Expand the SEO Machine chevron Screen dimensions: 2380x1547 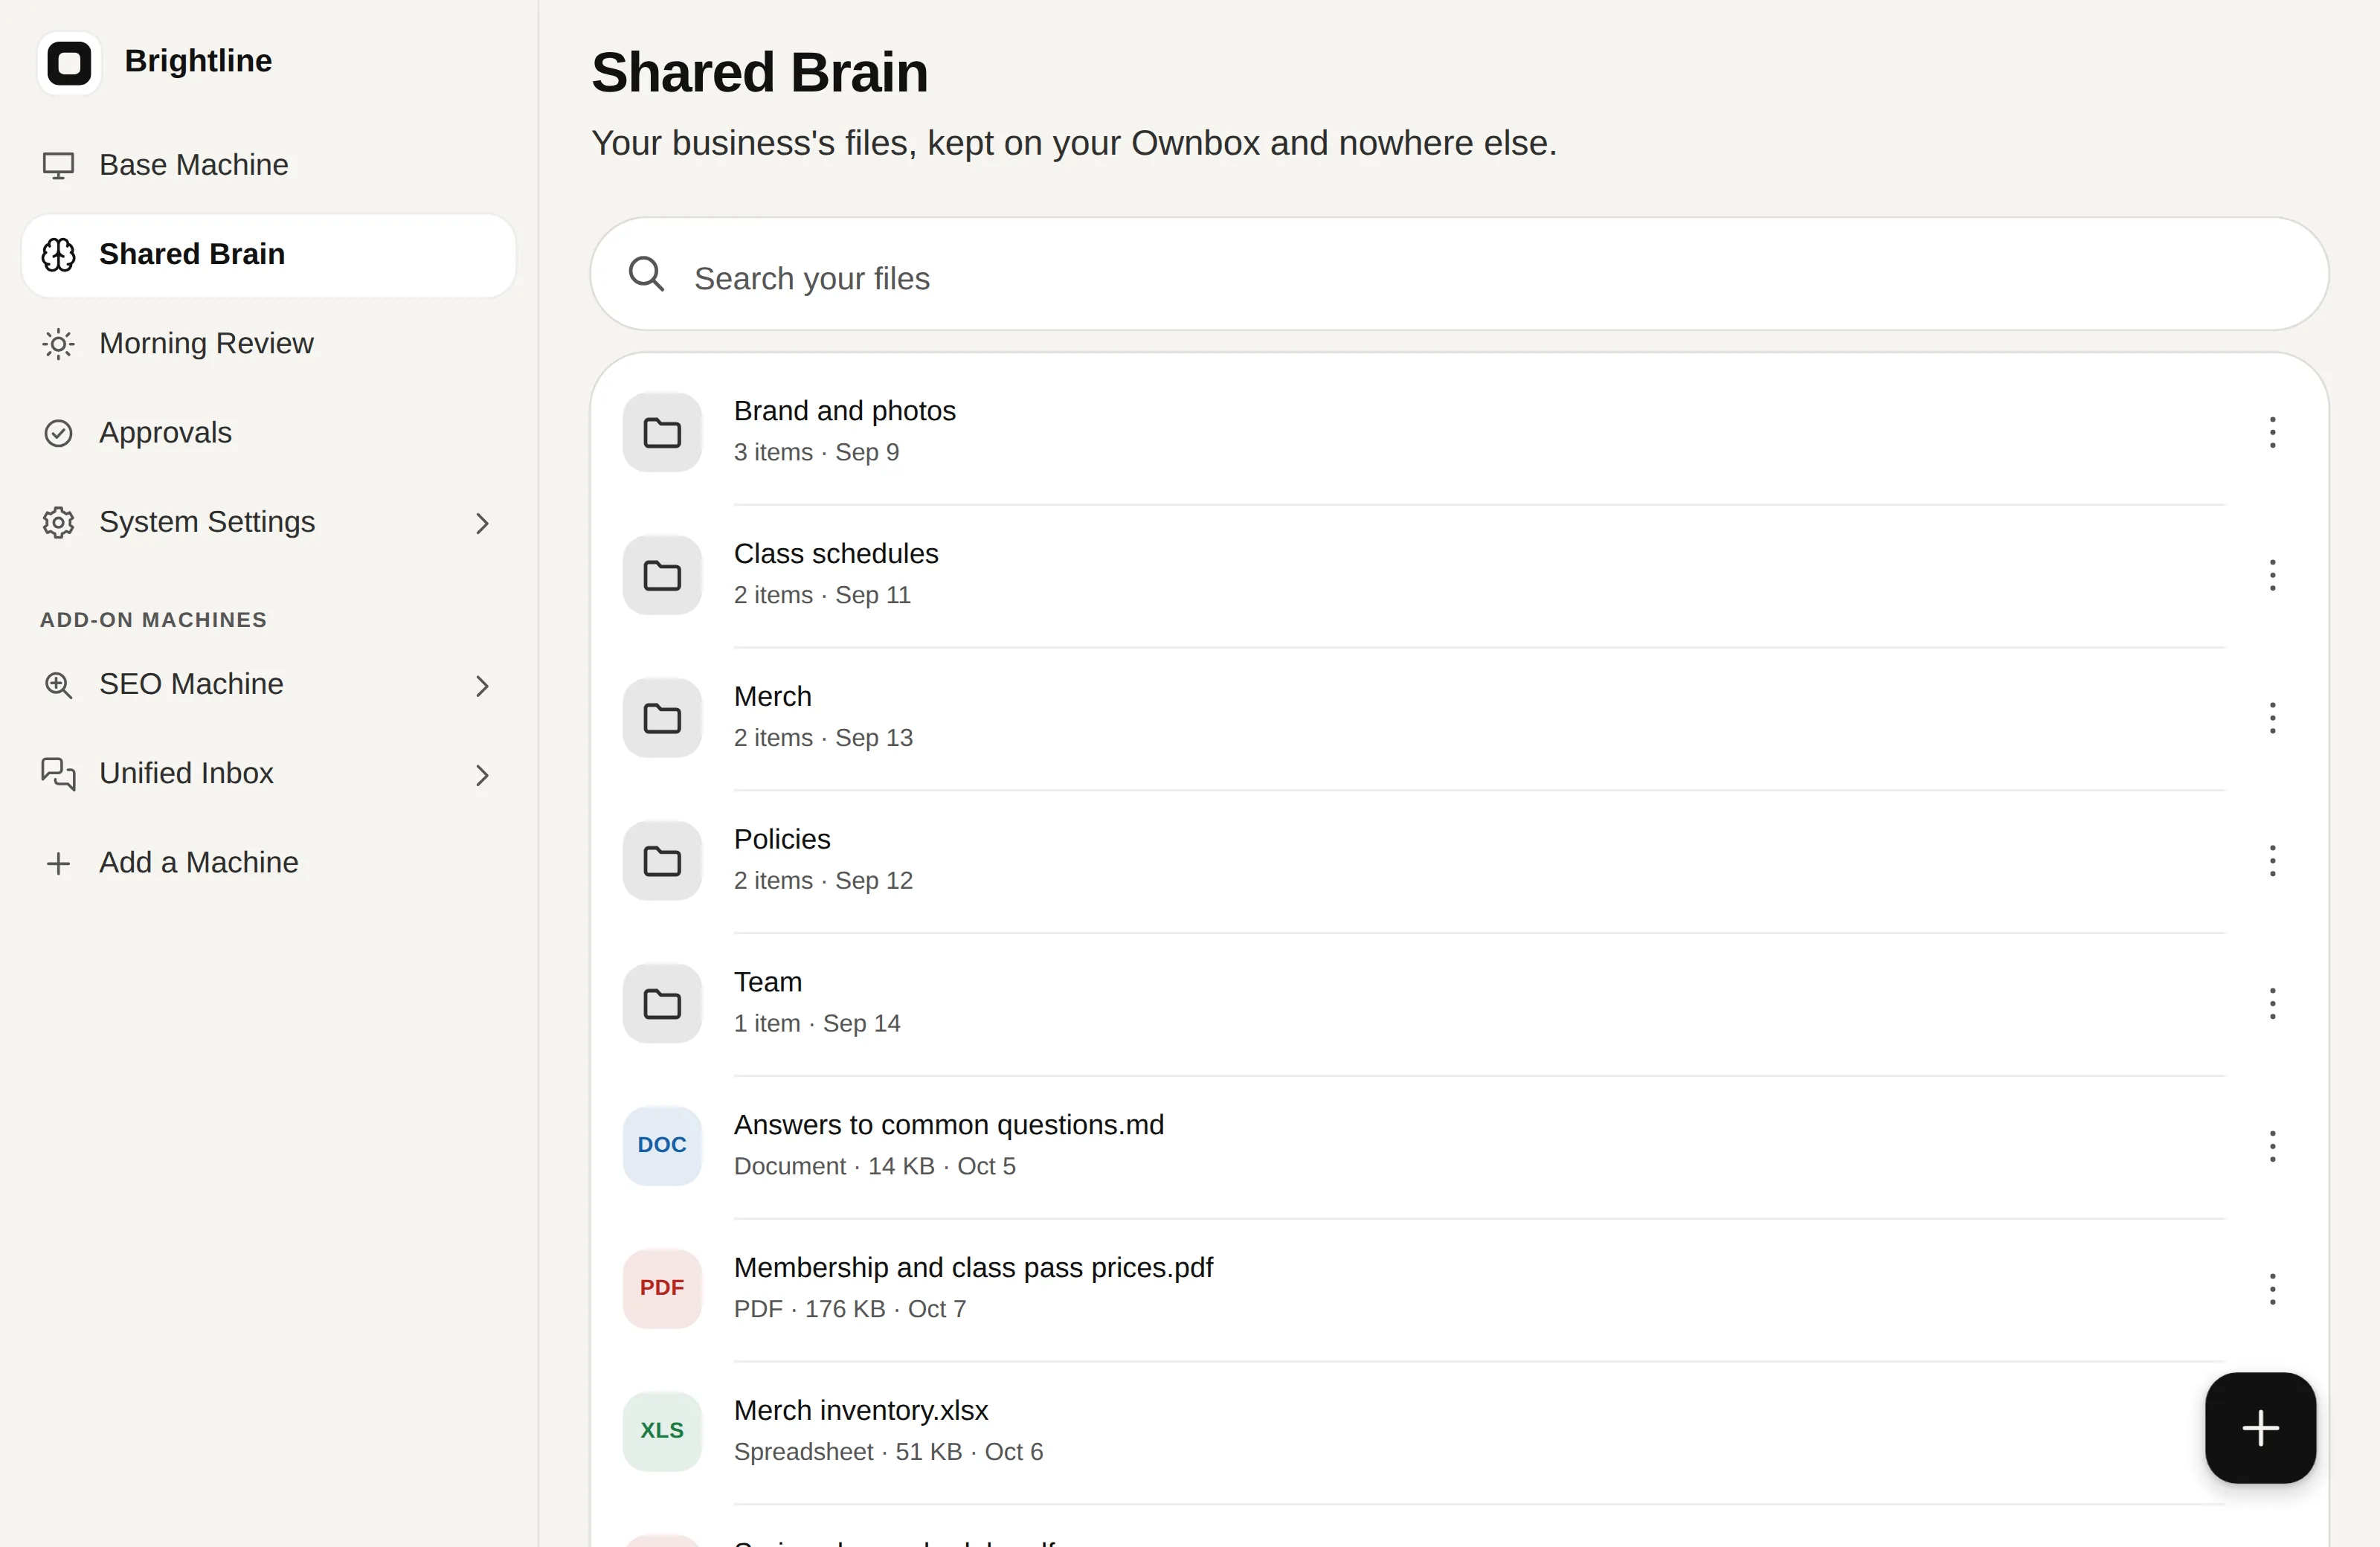point(482,686)
